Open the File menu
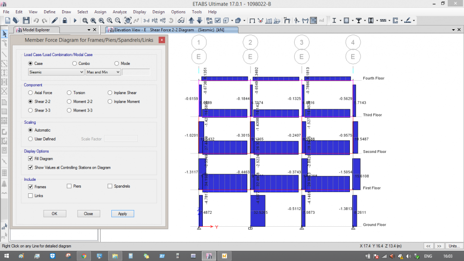Image resolution: width=464 pixels, height=261 pixels. (6, 12)
